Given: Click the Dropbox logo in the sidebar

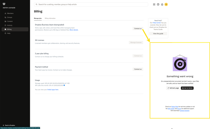Looking at the screenshot, I should [4, 4].
